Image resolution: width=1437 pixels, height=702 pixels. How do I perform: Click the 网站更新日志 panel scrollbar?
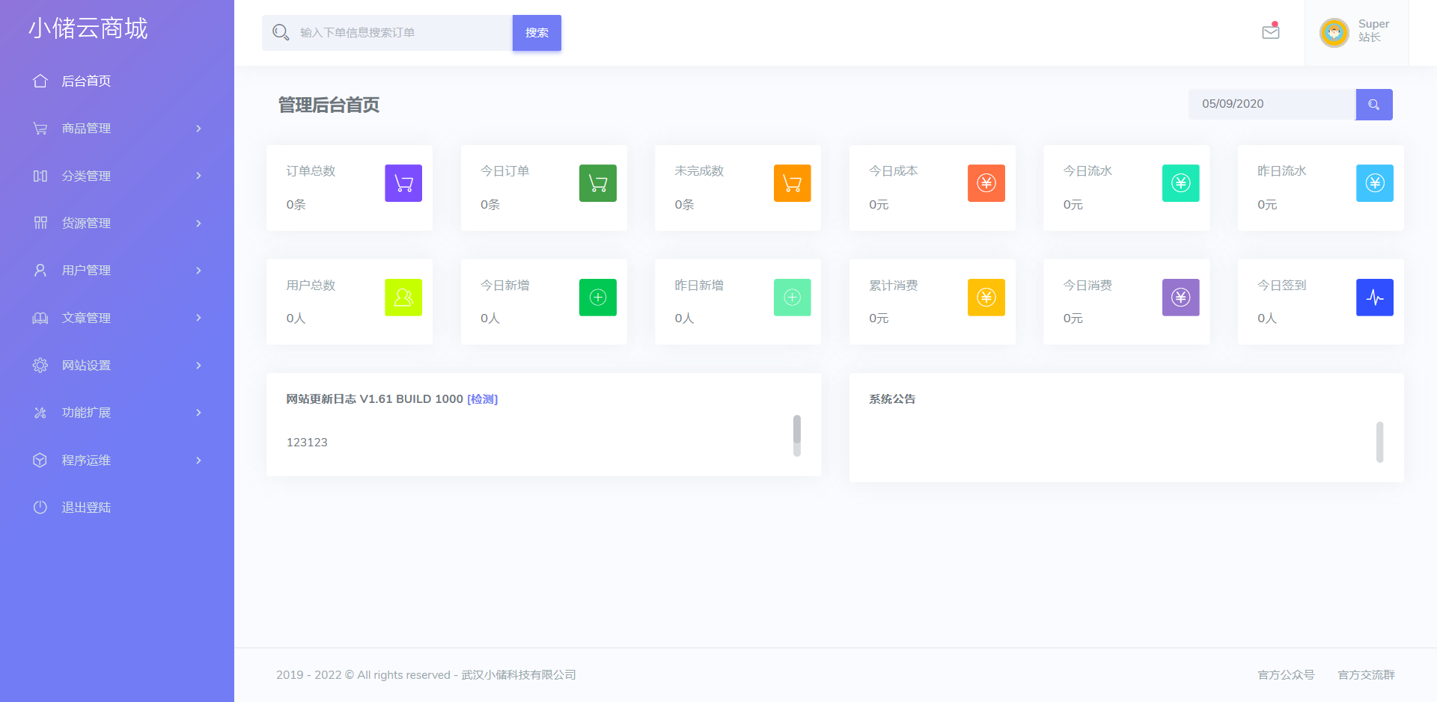click(x=796, y=434)
